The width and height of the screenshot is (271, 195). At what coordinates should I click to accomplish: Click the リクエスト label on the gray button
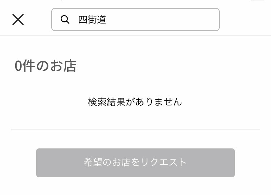tap(163, 162)
